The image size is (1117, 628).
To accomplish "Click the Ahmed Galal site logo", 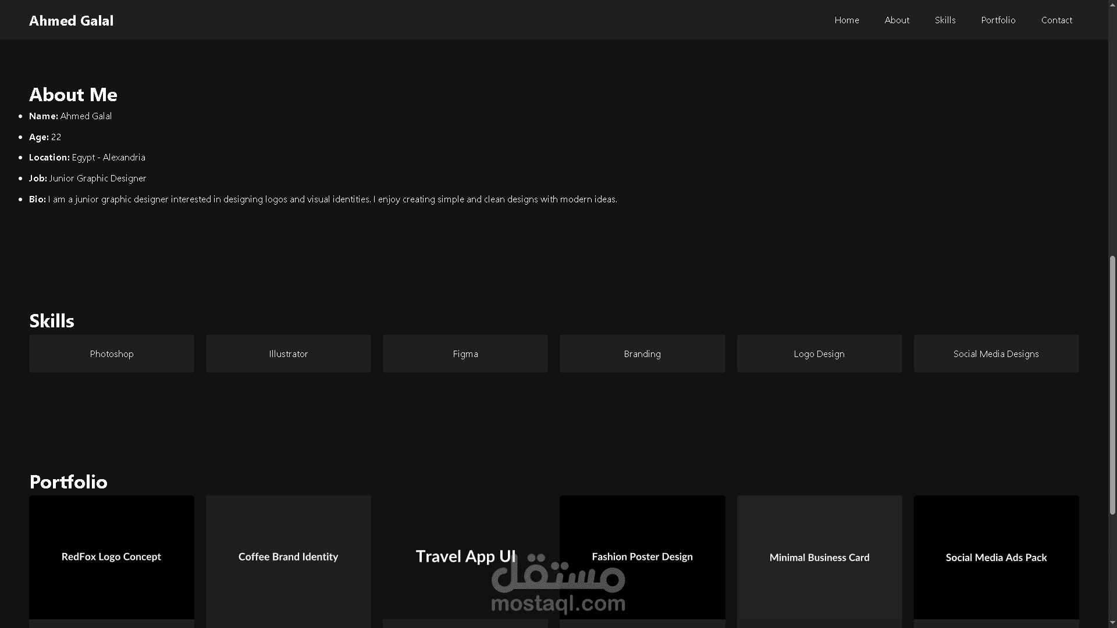I will (x=71, y=20).
